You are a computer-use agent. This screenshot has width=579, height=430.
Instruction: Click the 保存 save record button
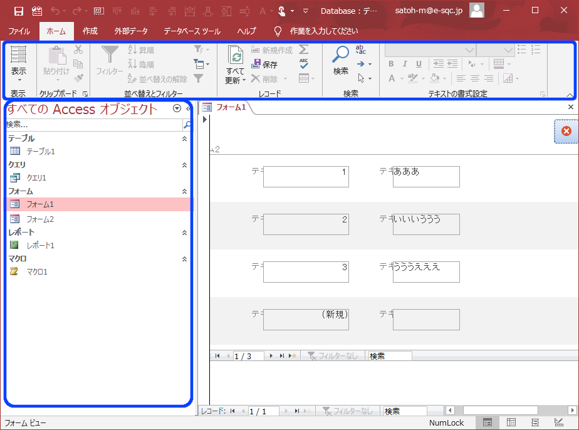click(265, 65)
